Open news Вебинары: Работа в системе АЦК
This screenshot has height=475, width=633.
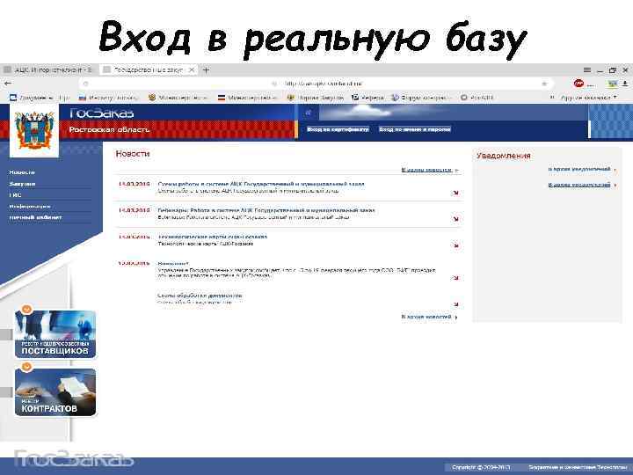266,210
